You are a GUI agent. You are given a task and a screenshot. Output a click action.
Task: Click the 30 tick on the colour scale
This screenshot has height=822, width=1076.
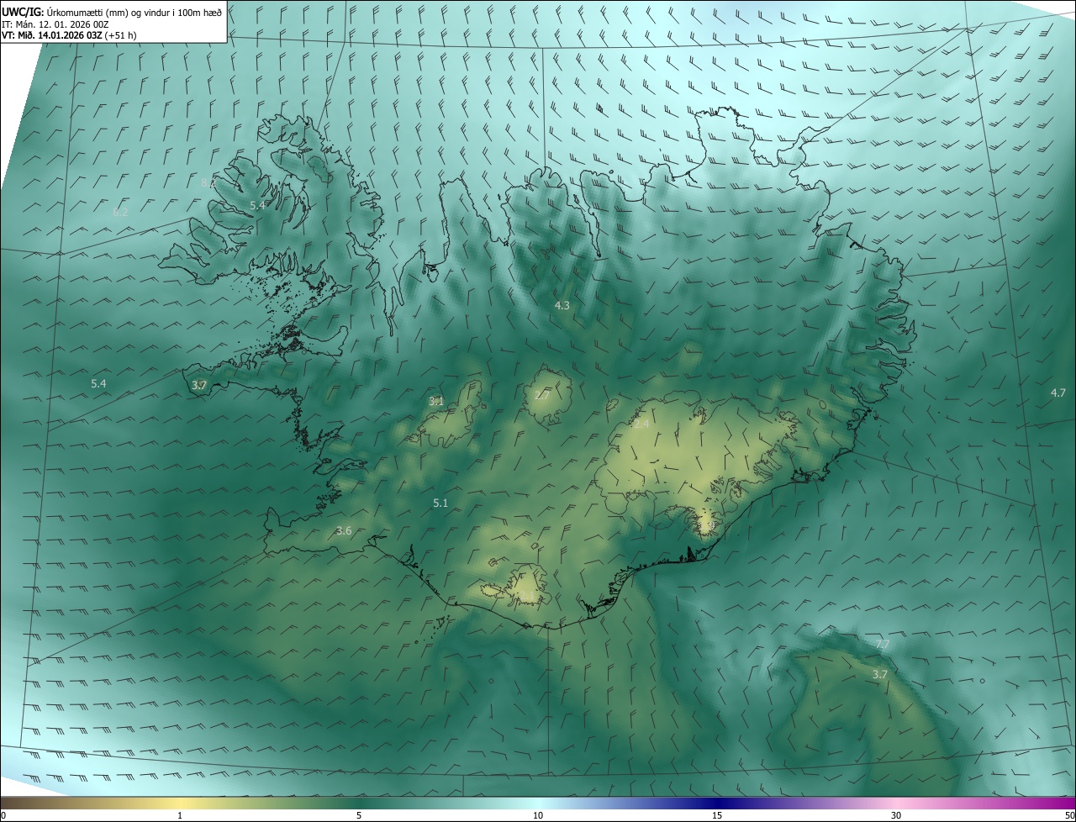click(896, 816)
